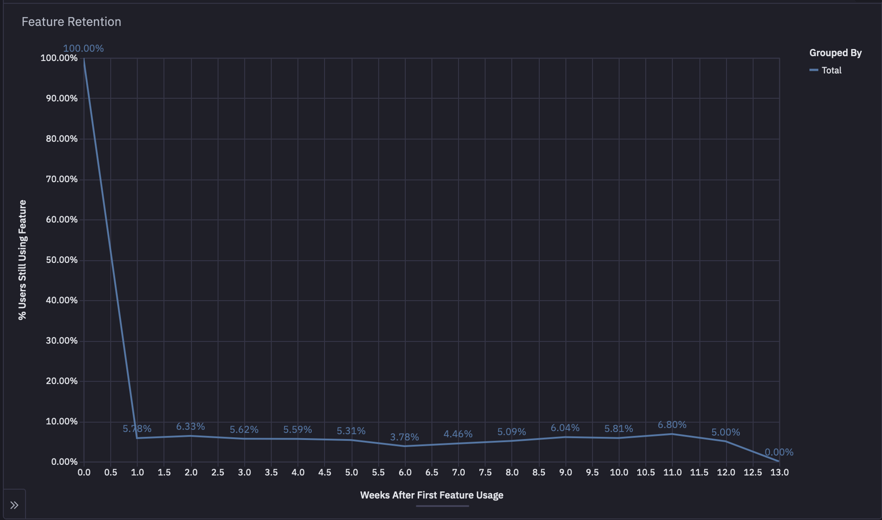Click the Total legend color swatch

814,70
